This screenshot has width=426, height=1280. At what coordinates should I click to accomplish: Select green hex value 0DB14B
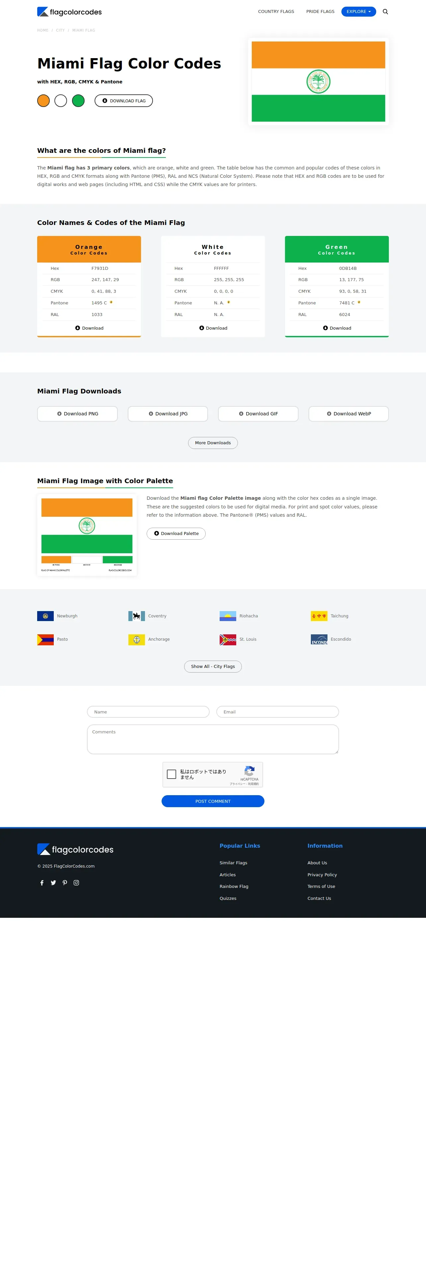point(348,268)
